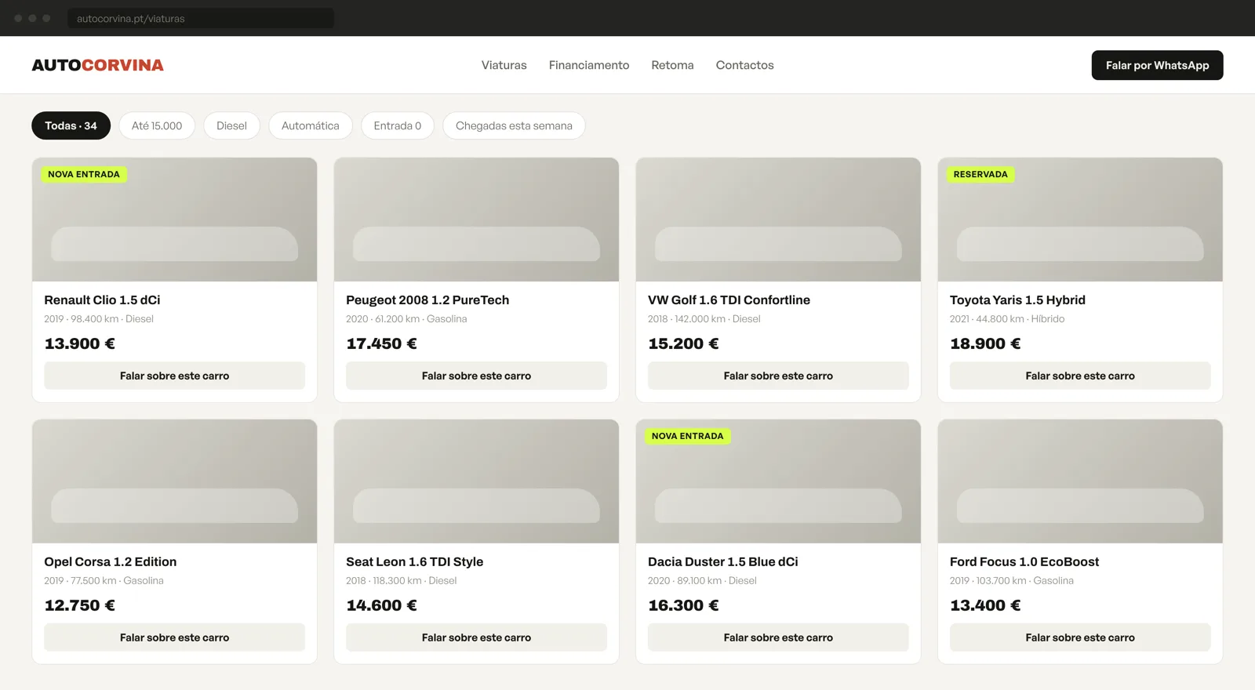Image resolution: width=1255 pixels, height=690 pixels.
Task: View the Ford Focus car image
Action: [x=1080, y=481]
